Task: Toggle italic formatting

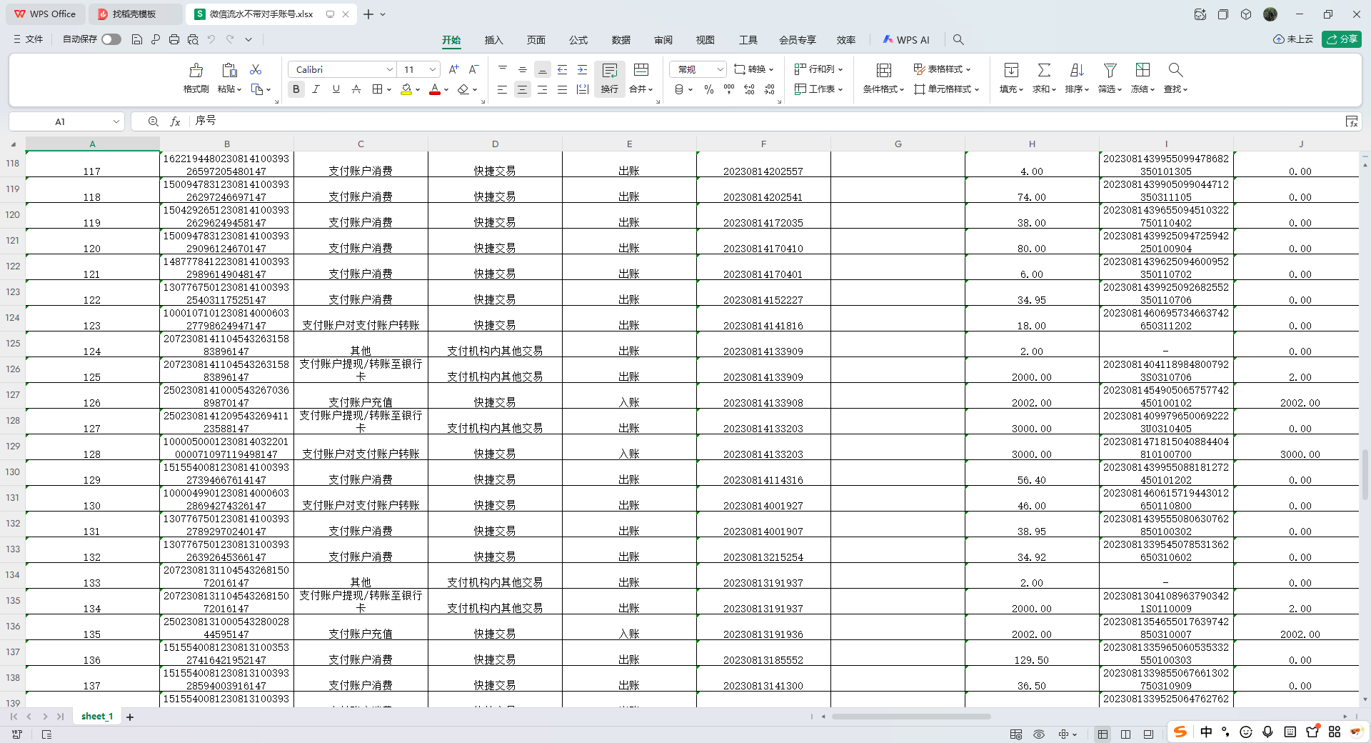Action: 316,89
